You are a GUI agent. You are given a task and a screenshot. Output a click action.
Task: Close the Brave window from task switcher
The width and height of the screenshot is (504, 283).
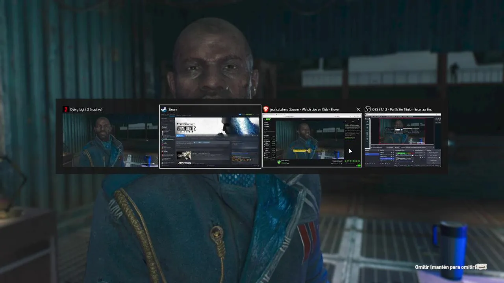coord(358,109)
